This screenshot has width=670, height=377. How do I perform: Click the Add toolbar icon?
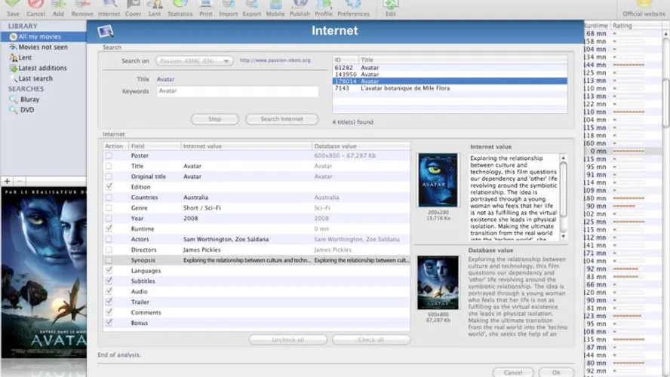click(59, 8)
